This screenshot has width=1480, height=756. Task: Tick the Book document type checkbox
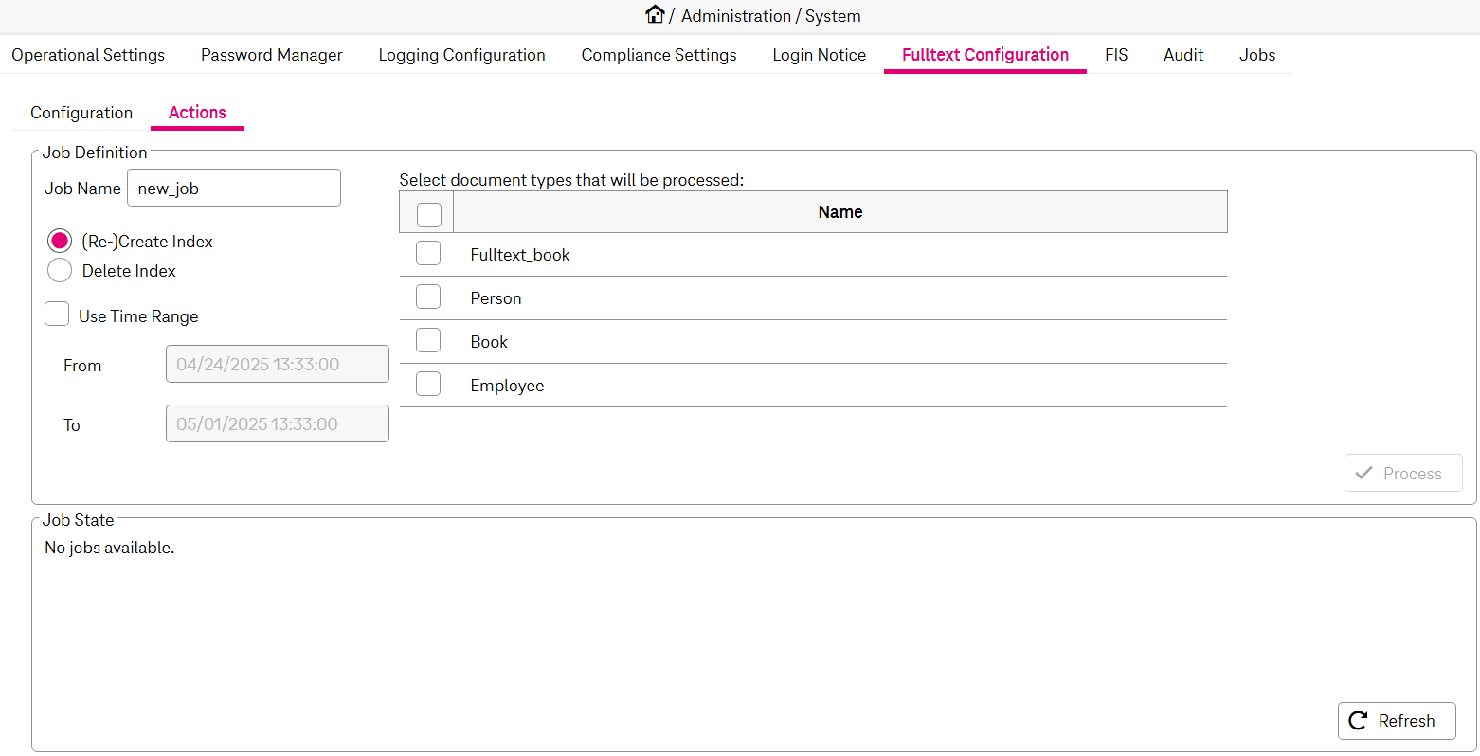[428, 341]
